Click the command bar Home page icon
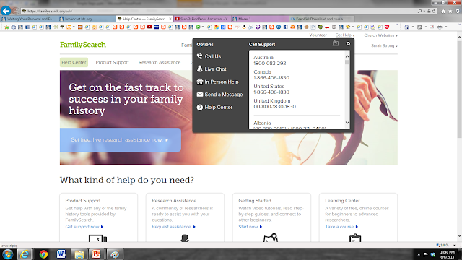This screenshot has height=260, width=462. (406, 27)
